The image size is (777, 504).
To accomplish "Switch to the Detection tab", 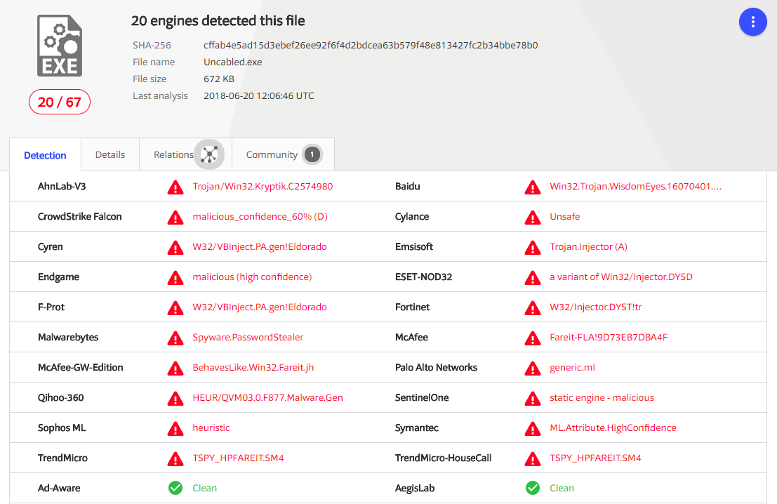I will point(45,155).
